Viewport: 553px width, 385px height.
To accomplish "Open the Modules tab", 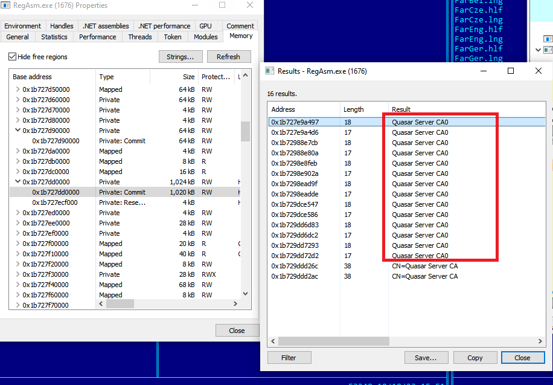I will 205,36.
